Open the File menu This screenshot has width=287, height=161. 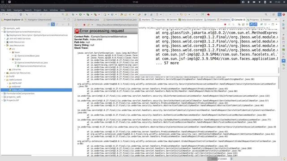(x=3, y=10)
